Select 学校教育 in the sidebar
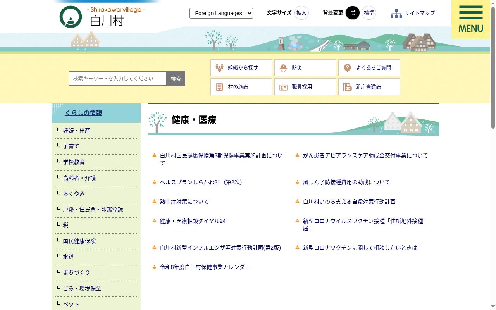The width and height of the screenshot is (496, 310). tap(74, 162)
